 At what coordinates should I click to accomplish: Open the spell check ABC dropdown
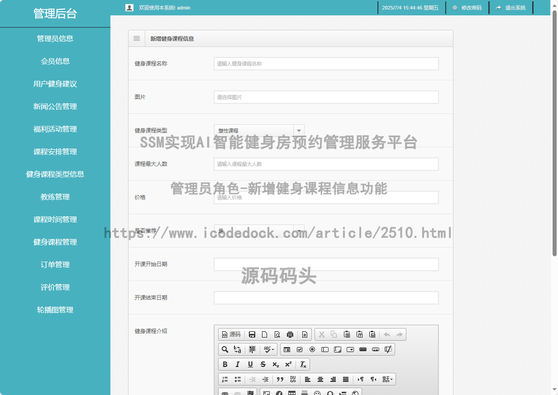pos(269,349)
